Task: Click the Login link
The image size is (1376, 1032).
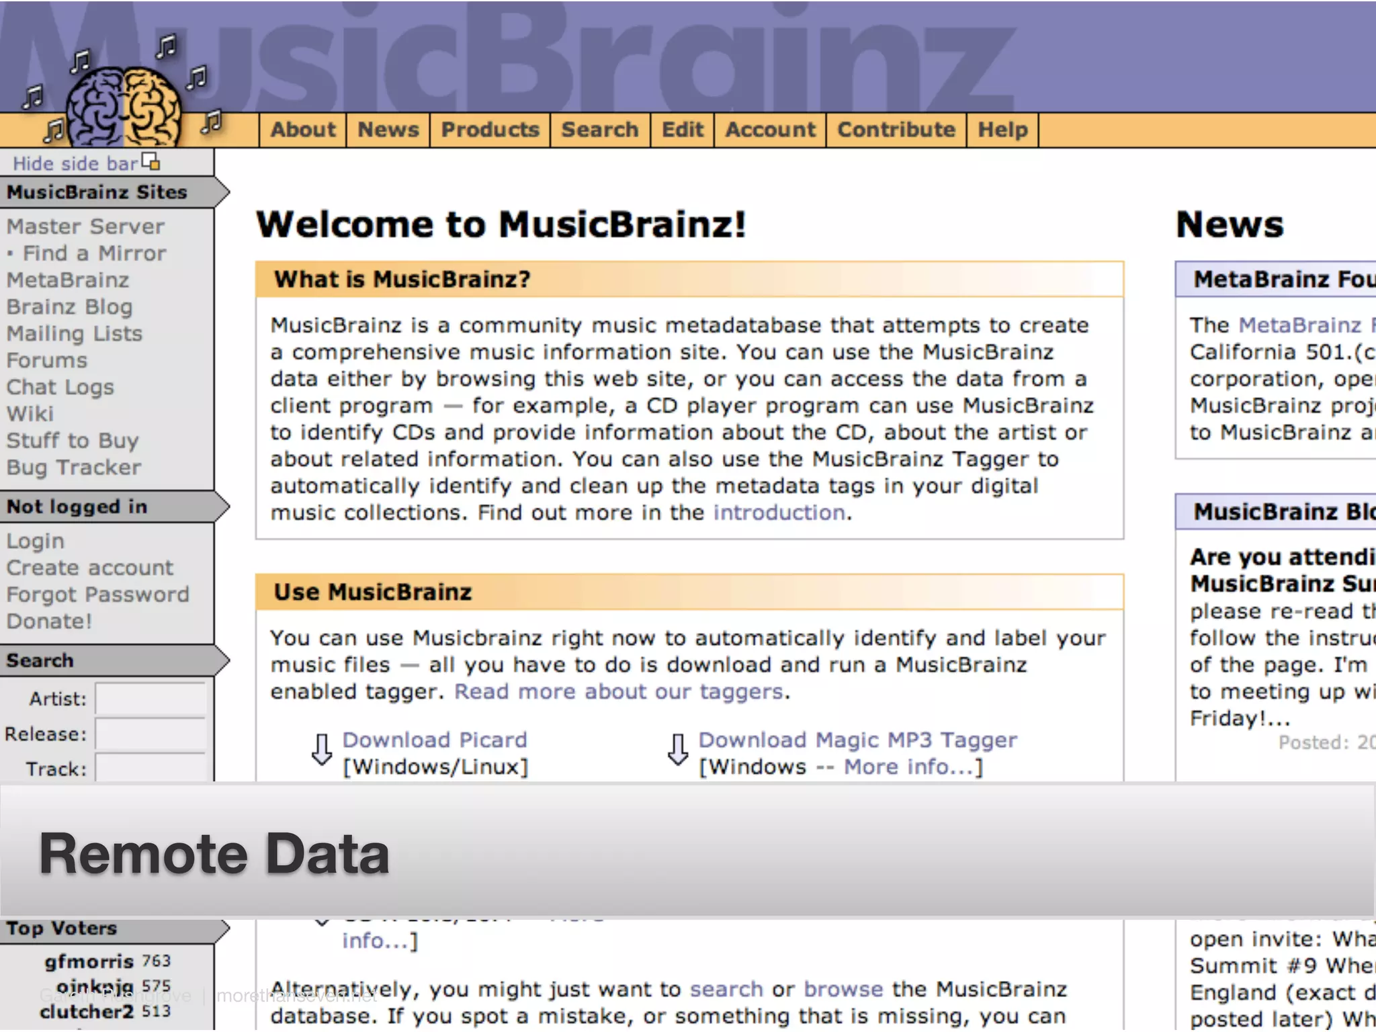Action: point(36,542)
